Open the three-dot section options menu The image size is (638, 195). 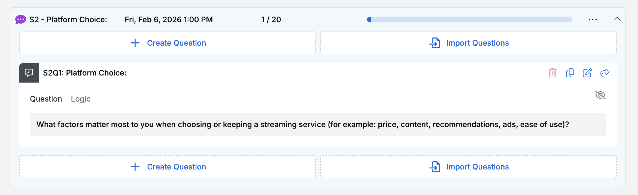click(x=593, y=20)
